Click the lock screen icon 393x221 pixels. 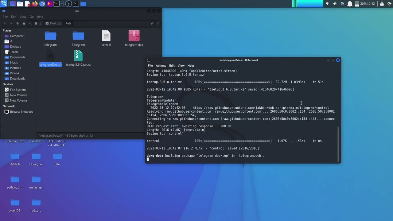[x=382, y=4]
